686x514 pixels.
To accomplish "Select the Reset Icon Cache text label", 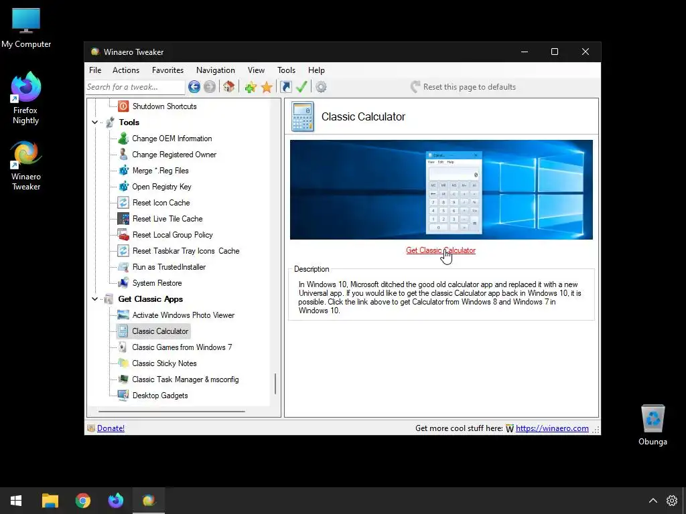I will 161,203.
